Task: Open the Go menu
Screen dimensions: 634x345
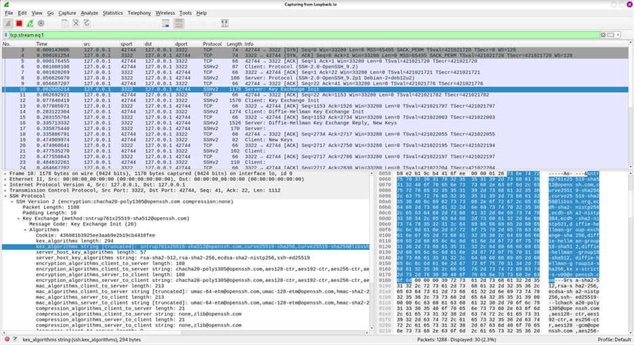Action: [x=50, y=13]
